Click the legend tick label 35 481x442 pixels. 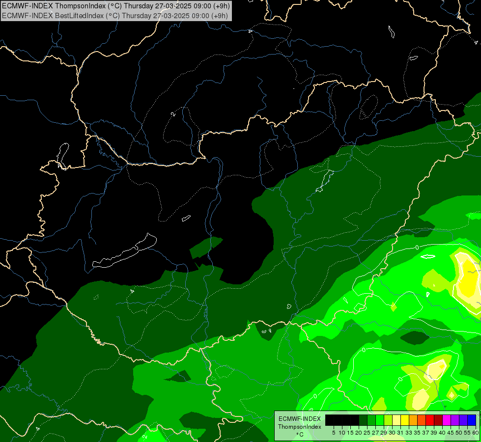point(417,433)
